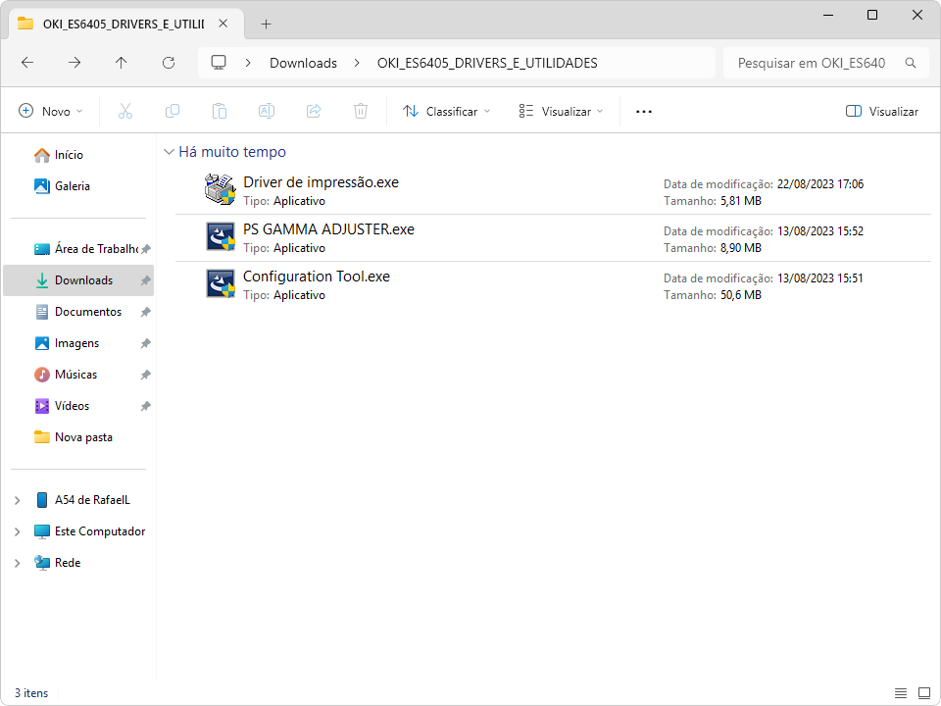Select the PS GAMMA ADJUSTER.exe file name

[329, 229]
